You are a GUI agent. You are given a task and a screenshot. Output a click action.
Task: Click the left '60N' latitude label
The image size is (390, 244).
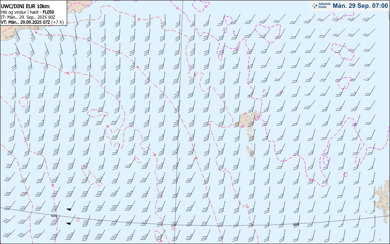[x=54, y=216]
